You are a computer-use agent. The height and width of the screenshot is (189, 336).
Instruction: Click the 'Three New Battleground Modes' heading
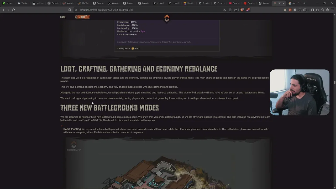[x=109, y=108]
